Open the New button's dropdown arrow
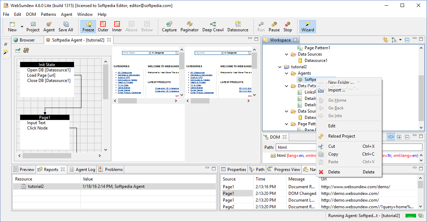The height and width of the screenshot is (222, 427). click(22, 27)
